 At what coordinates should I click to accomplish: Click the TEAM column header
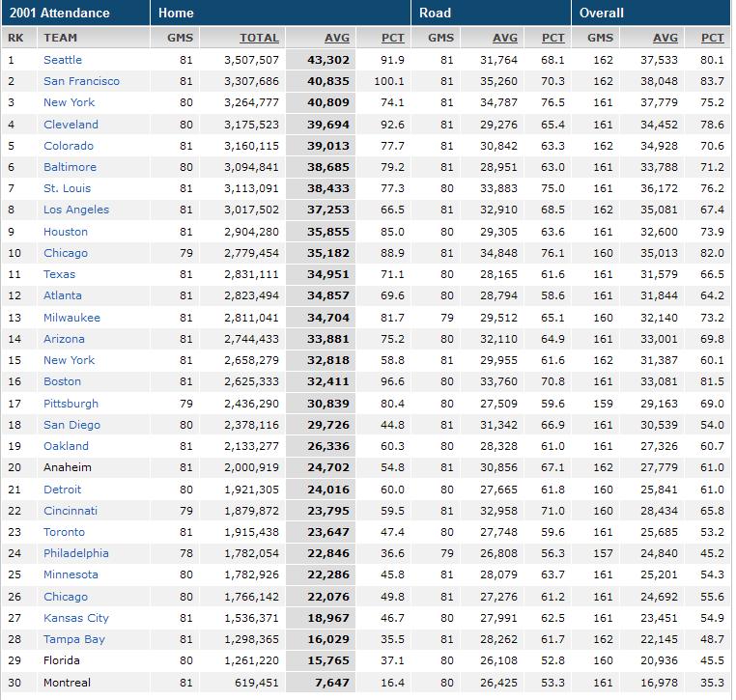point(61,38)
